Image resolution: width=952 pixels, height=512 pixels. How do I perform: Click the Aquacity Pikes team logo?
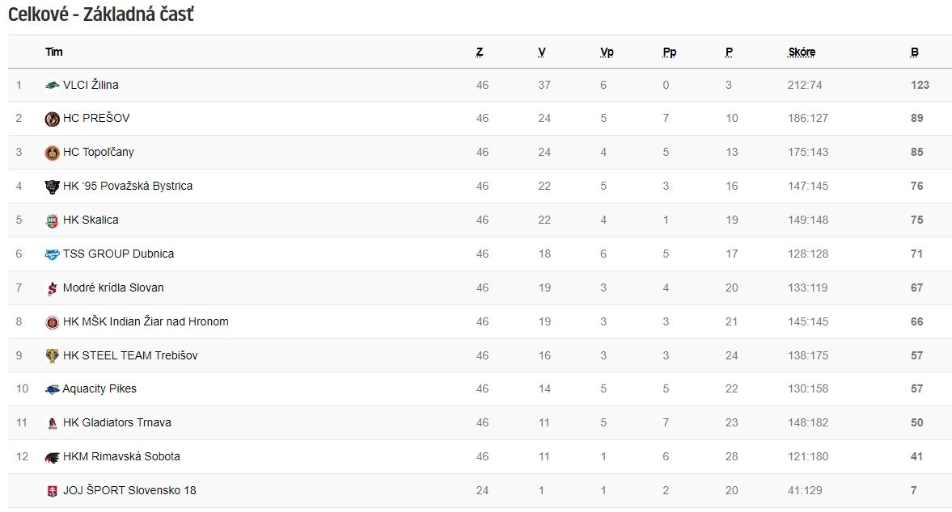coord(53,389)
